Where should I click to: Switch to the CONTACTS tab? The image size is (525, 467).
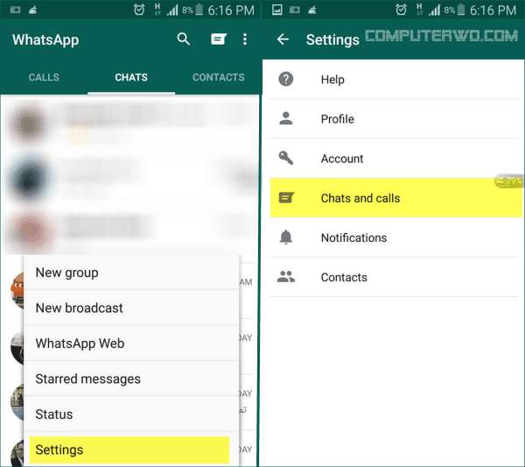click(x=218, y=77)
